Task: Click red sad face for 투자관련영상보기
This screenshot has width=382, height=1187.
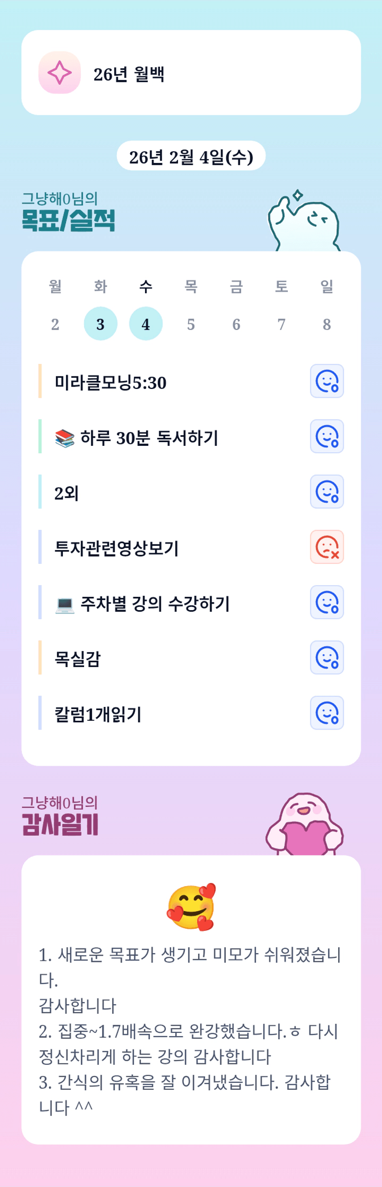Action: point(327,547)
